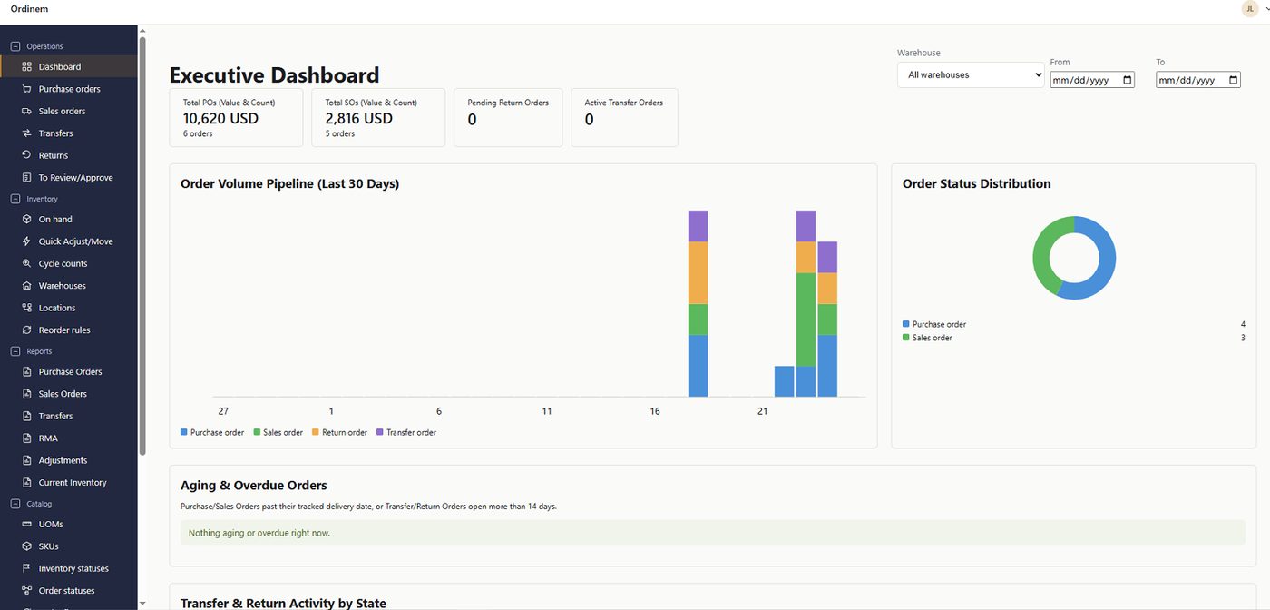Open the All warehouses dropdown
Image resolution: width=1270 pixels, height=610 pixels.
(x=971, y=75)
